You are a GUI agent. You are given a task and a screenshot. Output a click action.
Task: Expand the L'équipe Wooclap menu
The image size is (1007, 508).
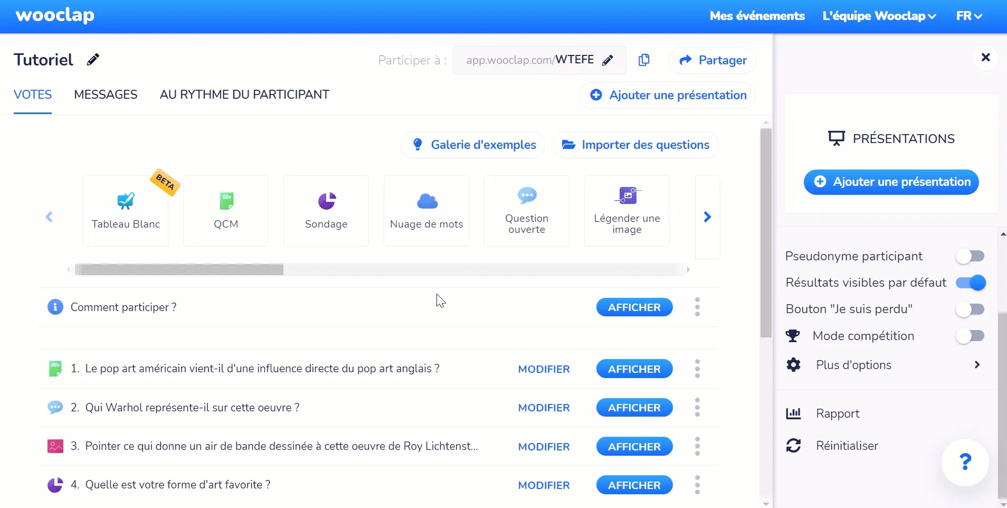coord(879,16)
